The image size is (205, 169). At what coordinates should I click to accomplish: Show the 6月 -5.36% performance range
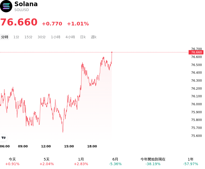click(x=115, y=162)
